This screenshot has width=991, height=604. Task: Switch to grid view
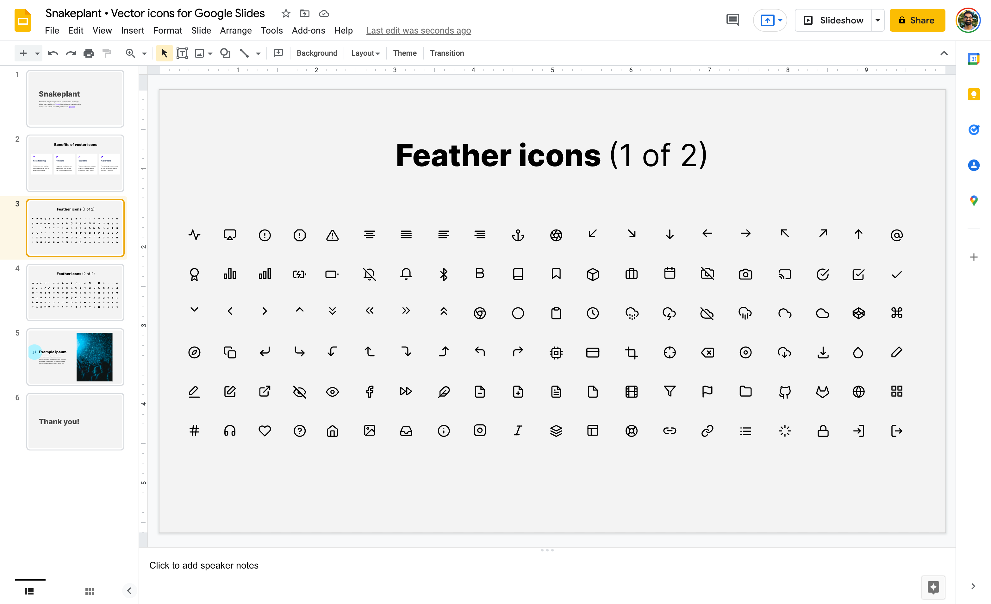click(90, 591)
